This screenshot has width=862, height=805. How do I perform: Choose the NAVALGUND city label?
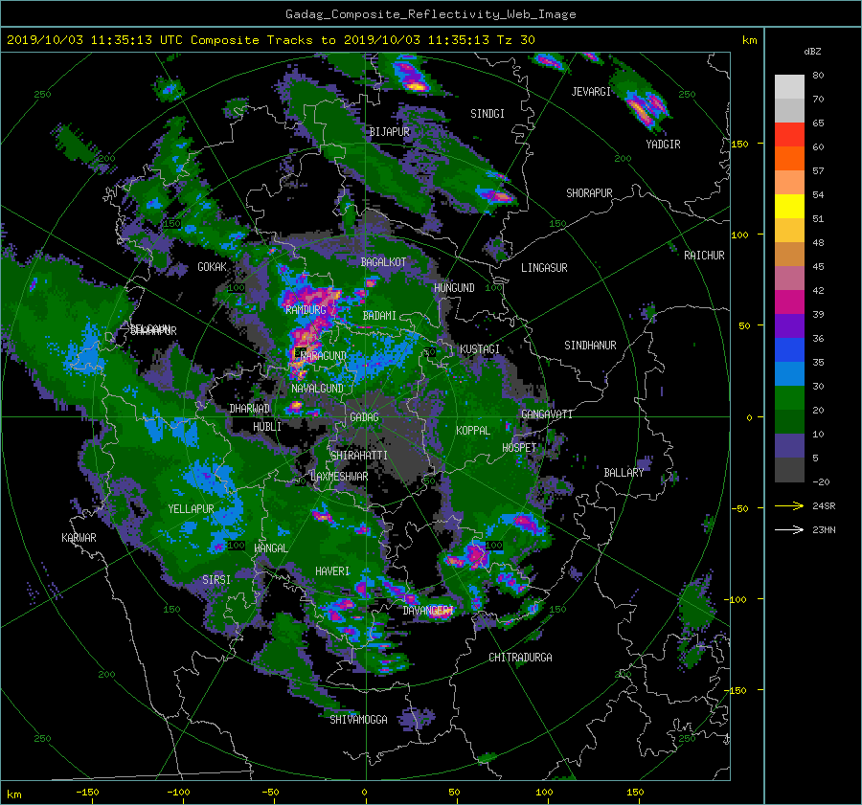point(317,389)
